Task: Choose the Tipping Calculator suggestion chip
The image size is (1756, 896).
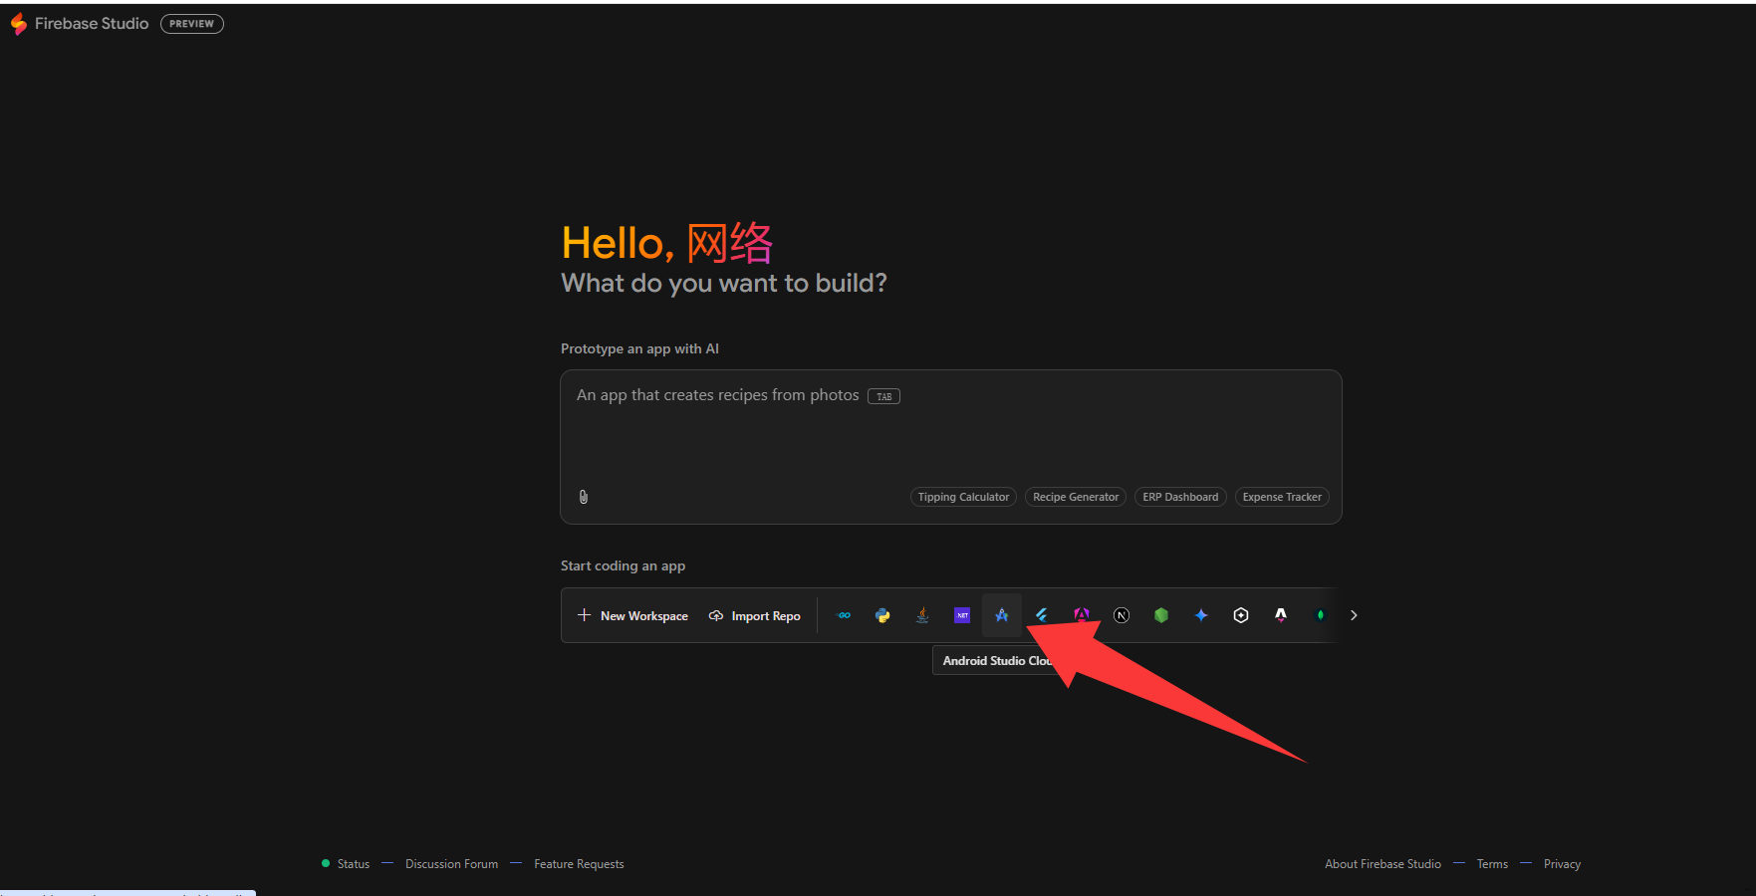Action: (x=963, y=497)
